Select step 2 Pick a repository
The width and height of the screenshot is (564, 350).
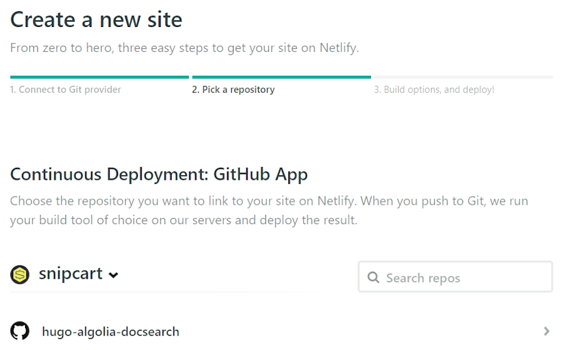click(233, 90)
